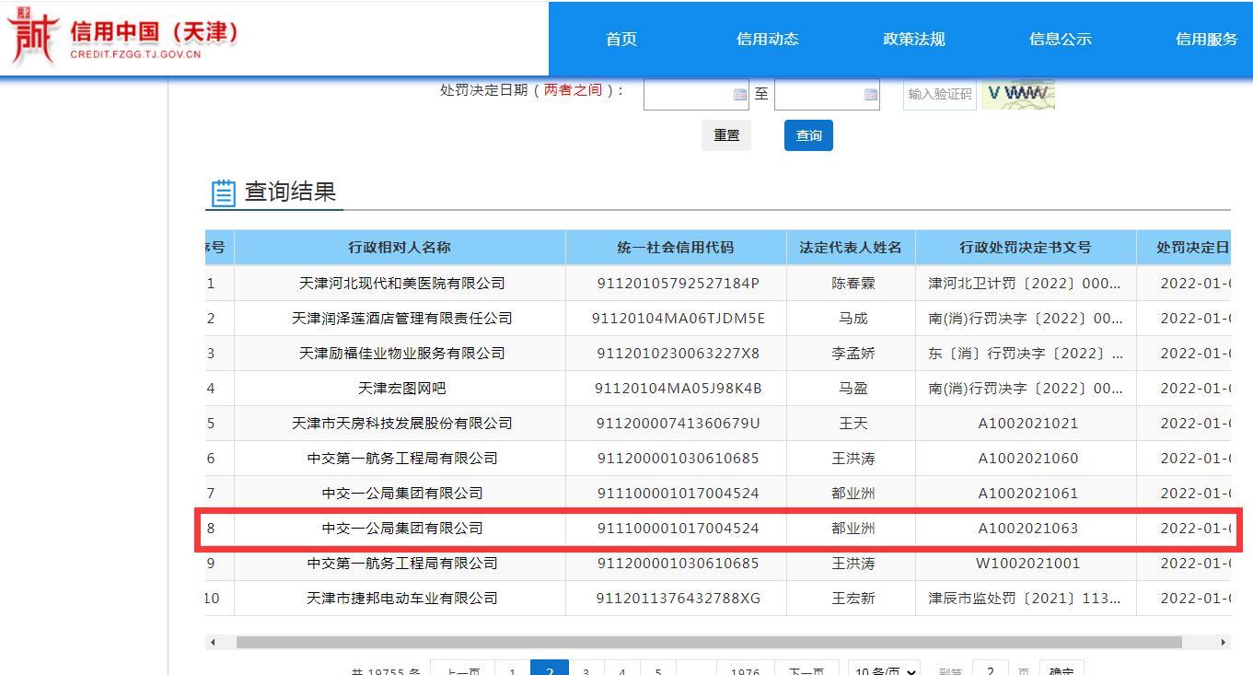Click the 查询结果 section list icon
Image resolution: width=1253 pixels, height=675 pixels.
click(224, 192)
